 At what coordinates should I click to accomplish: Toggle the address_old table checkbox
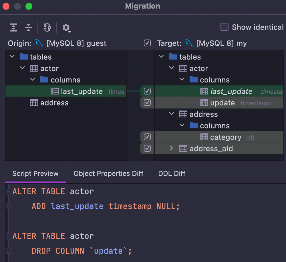(147, 148)
